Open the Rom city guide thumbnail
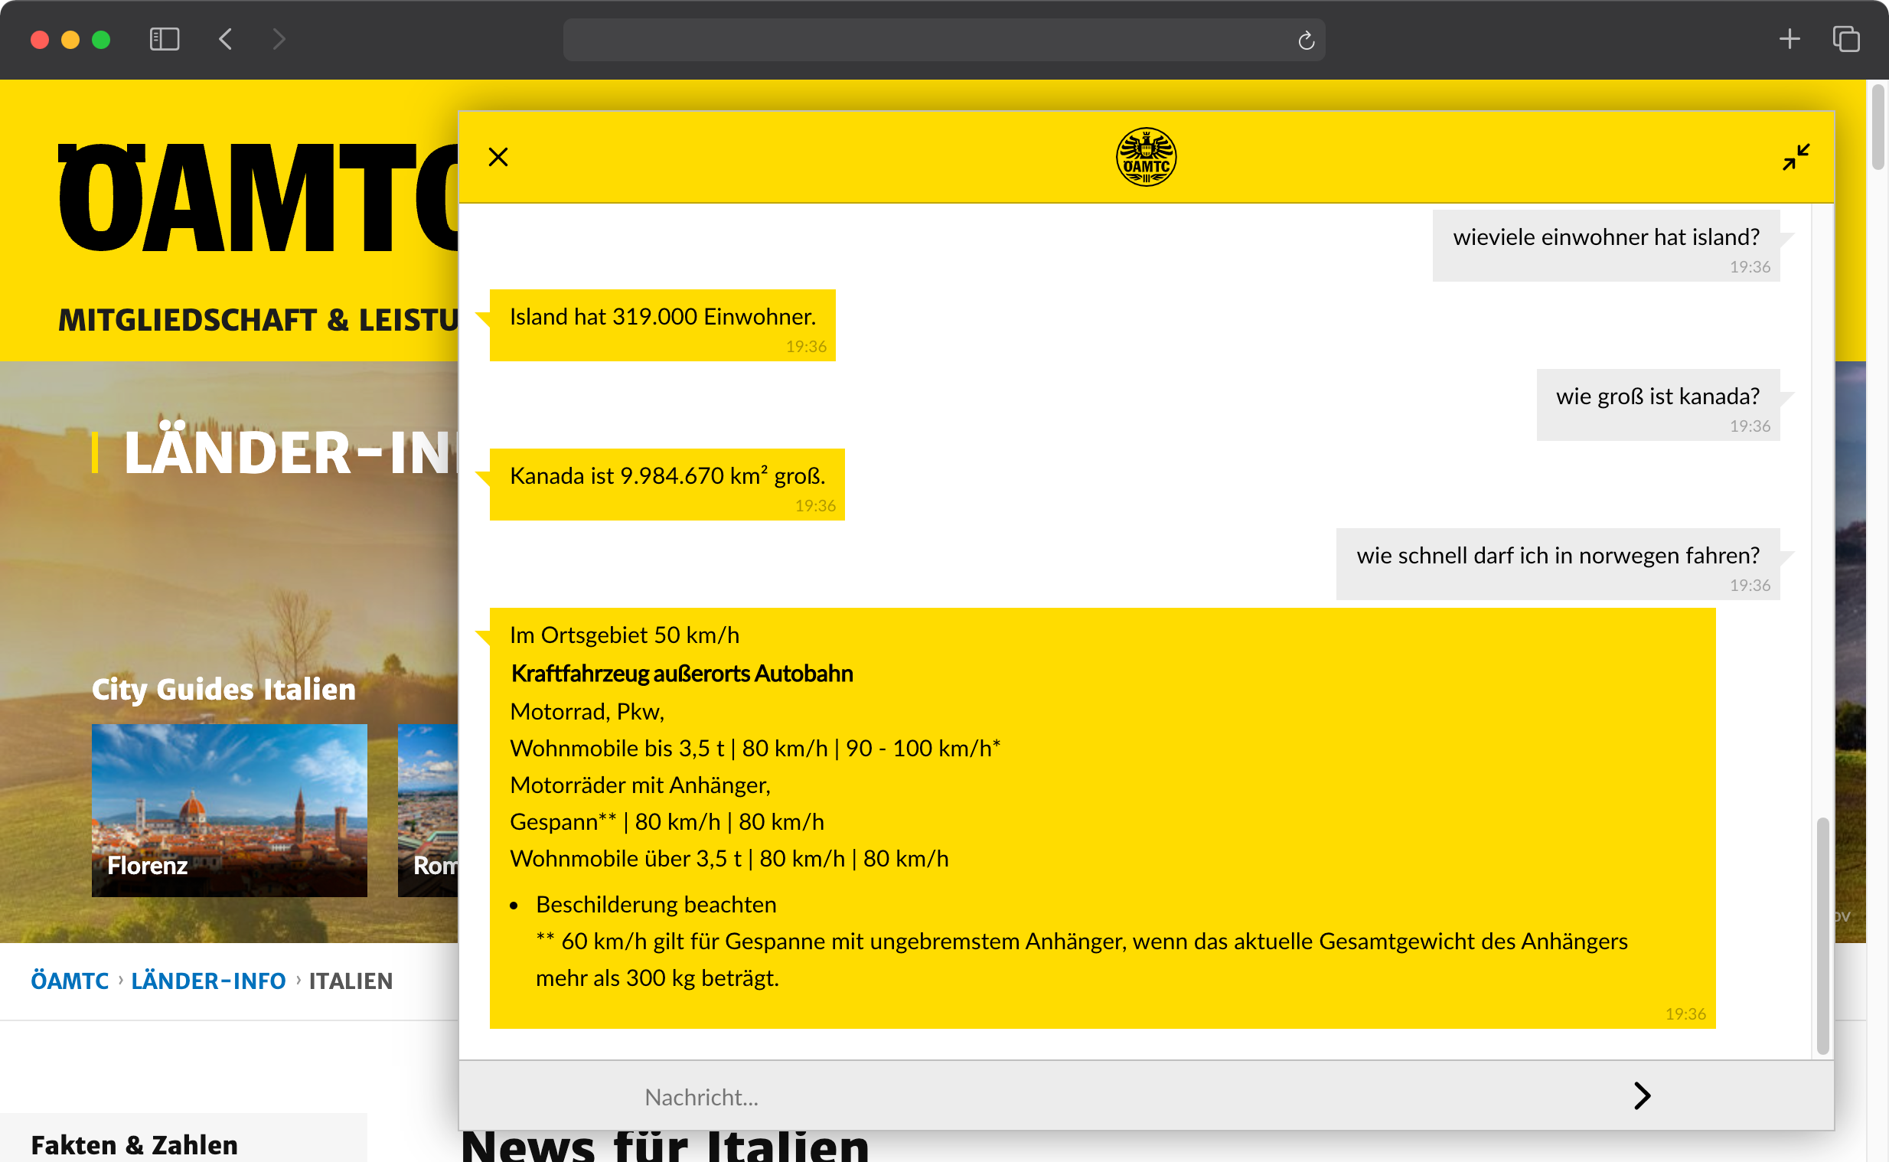This screenshot has height=1162, width=1889. [428, 810]
